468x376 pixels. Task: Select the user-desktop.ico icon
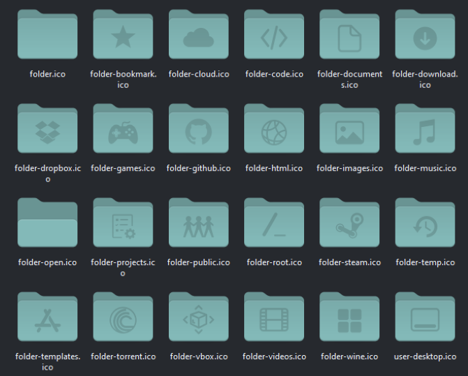(x=425, y=319)
